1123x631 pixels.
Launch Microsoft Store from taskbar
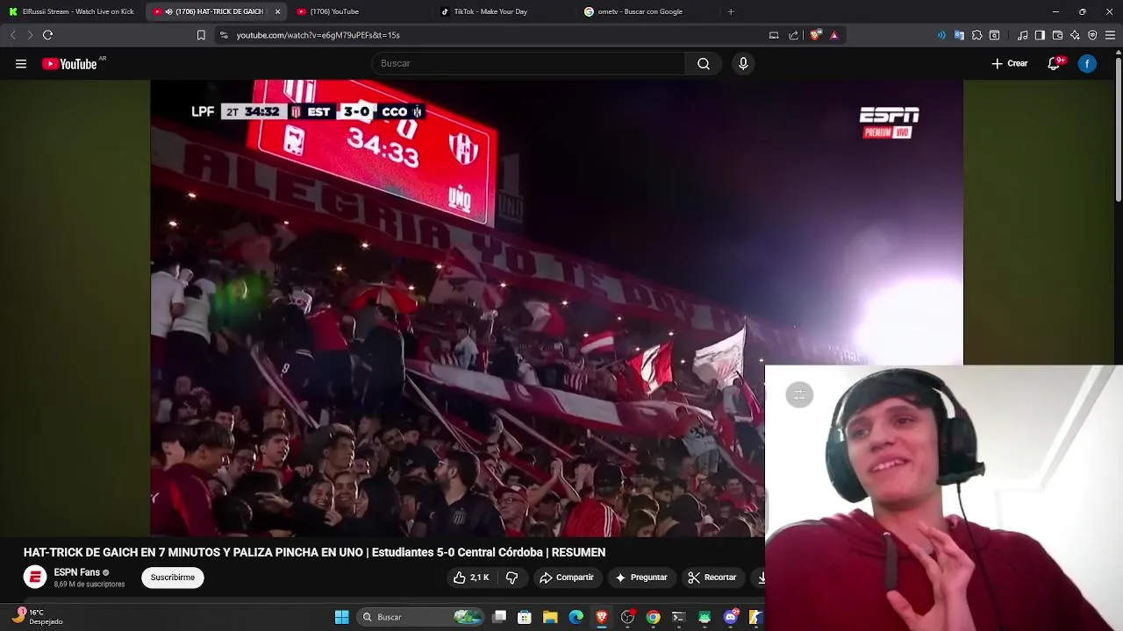click(525, 617)
